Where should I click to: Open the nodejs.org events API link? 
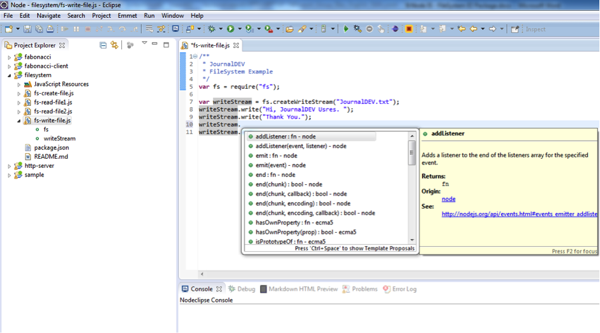coord(520,214)
